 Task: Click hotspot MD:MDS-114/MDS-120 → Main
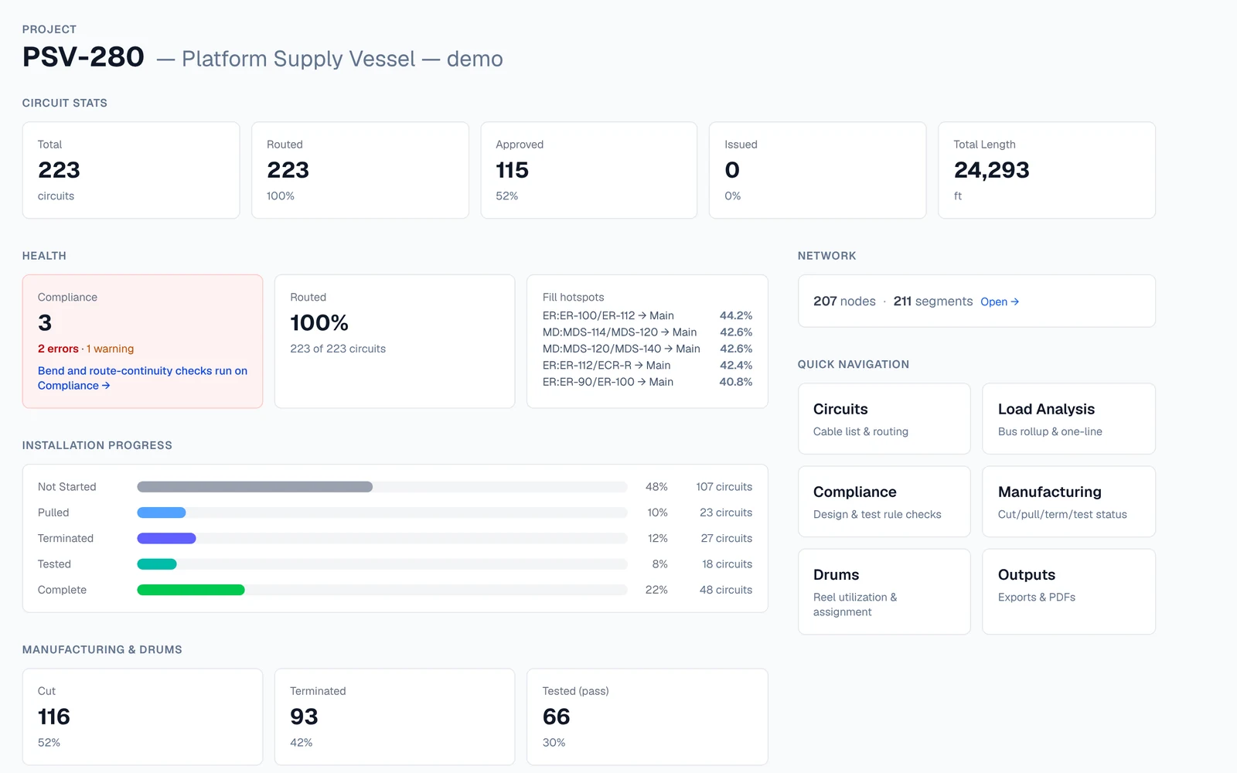[x=647, y=332]
